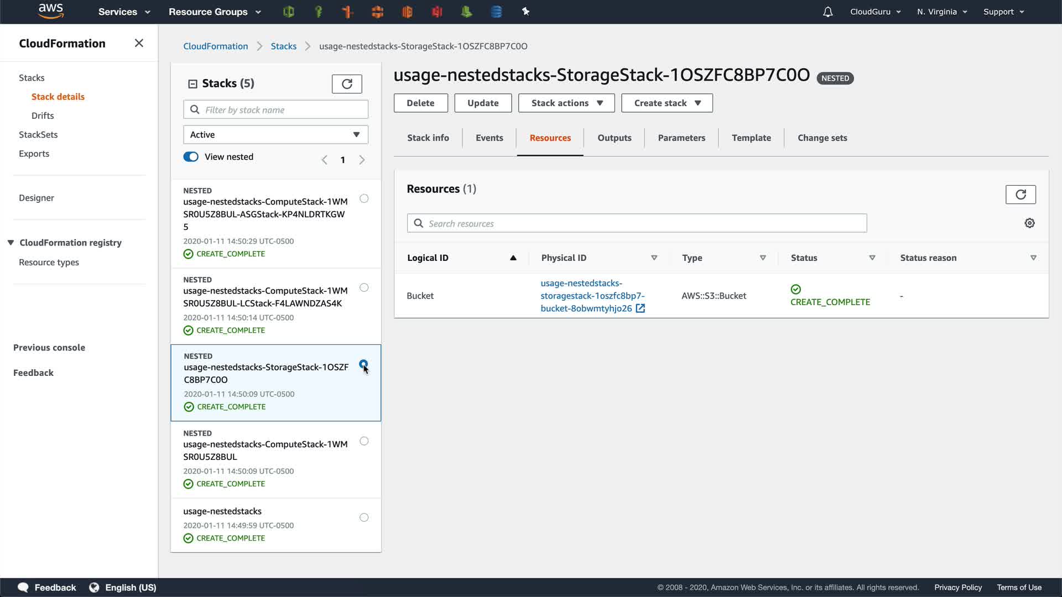The width and height of the screenshot is (1062, 597).
Task: Select the LCStack nested stack radio
Action: (x=364, y=287)
